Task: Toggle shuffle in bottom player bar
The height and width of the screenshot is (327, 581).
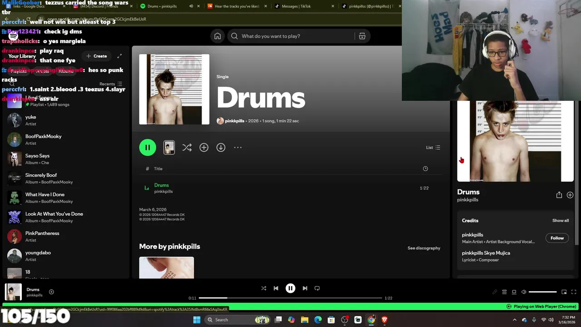Action: 264,288
